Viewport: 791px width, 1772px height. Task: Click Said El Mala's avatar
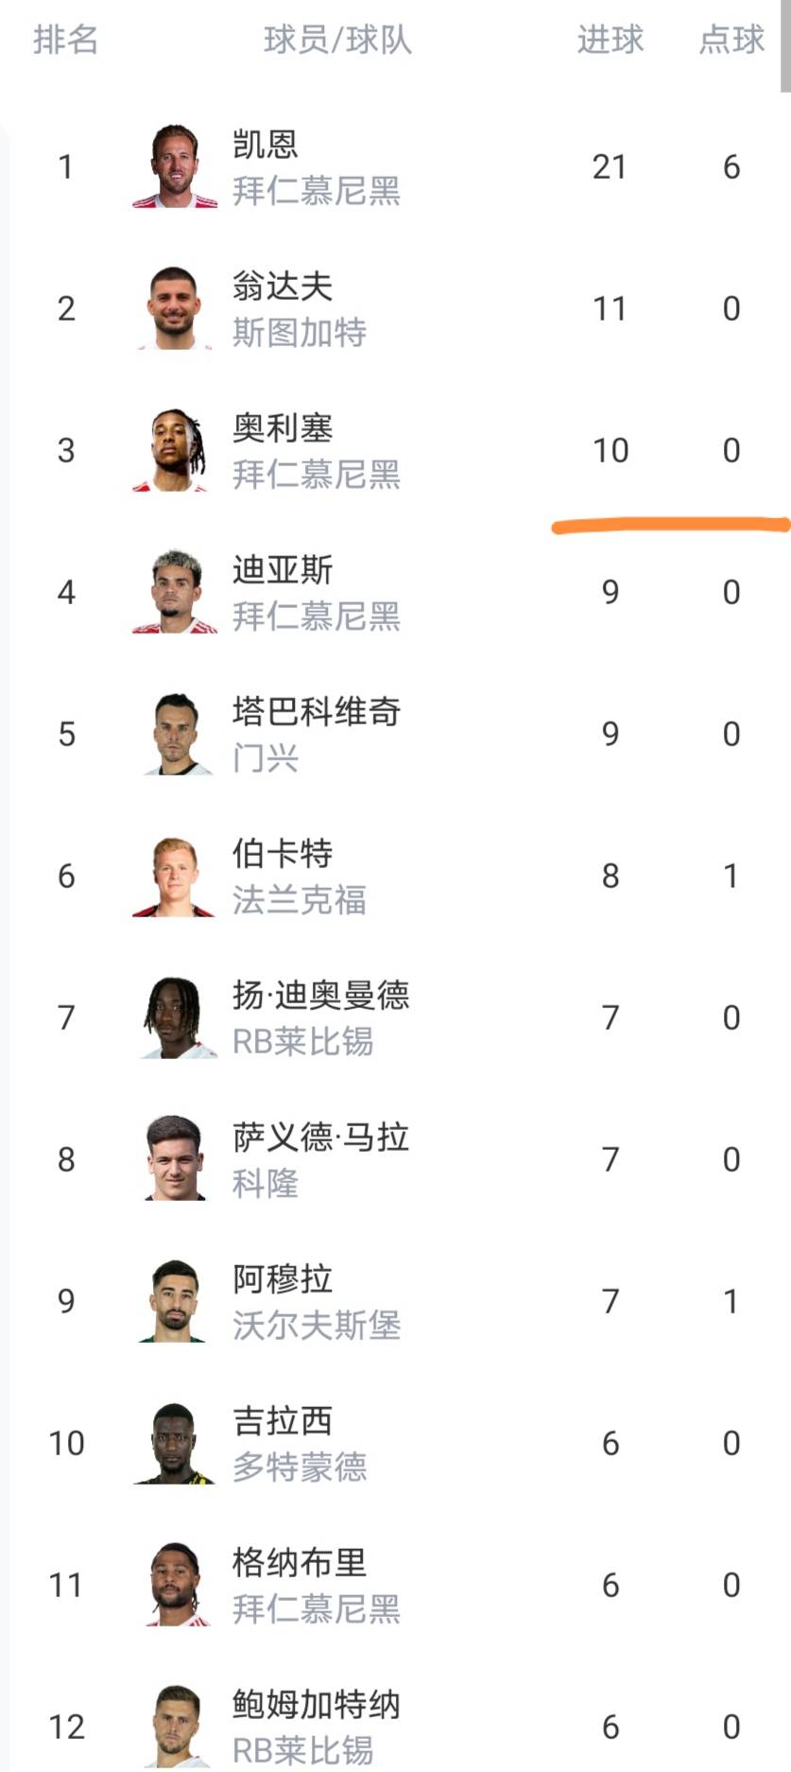pyautogui.click(x=175, y=1159)
